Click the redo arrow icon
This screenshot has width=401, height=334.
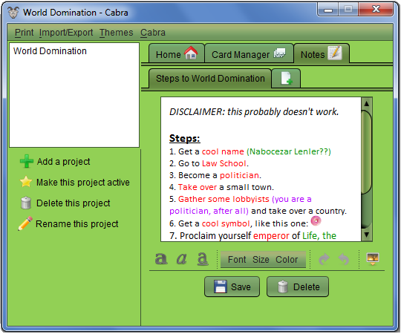pos(325,259)
